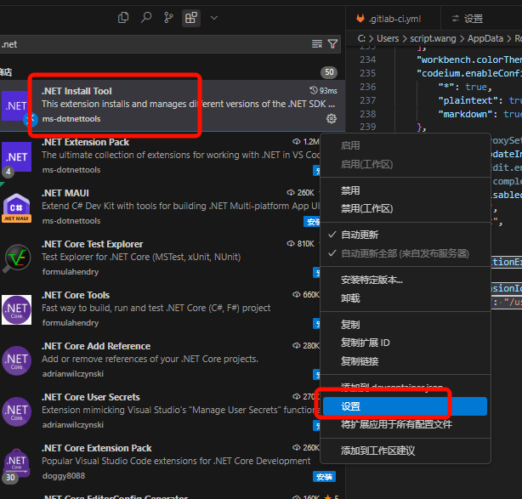Screen dimensions: 522x499
Task: Click line number 236 in the editor
Action: point(368,87)
